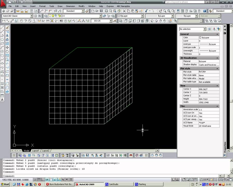Select the Array modify tool
The height and width of the screenshot is (187, 233).
[x=7, y=44]
